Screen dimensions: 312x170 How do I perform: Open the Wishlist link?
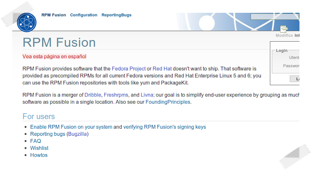(x=39, y=148)
